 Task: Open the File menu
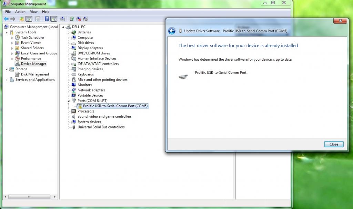[8, 12]
